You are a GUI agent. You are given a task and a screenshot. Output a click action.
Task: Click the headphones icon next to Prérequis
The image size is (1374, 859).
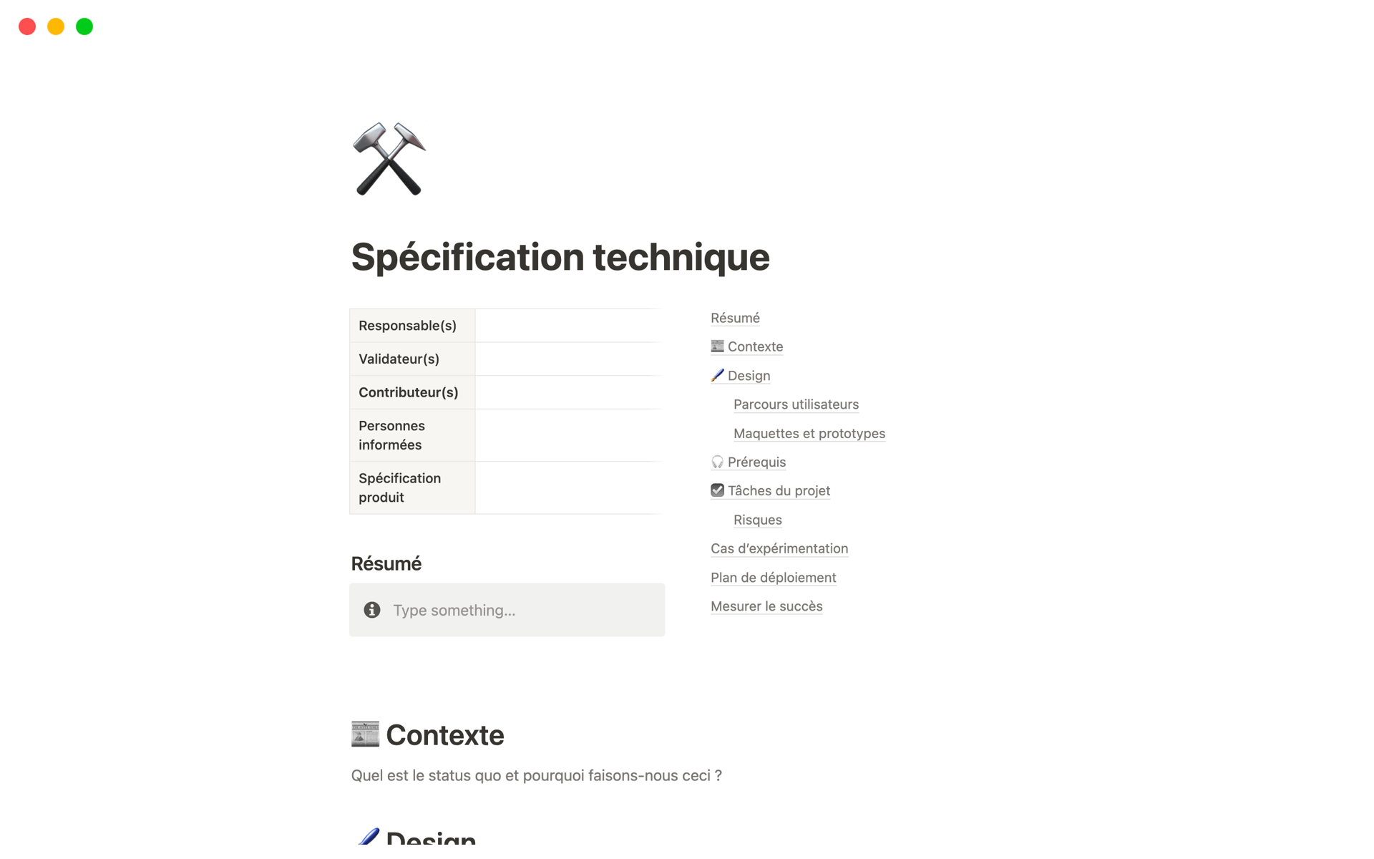717,462
